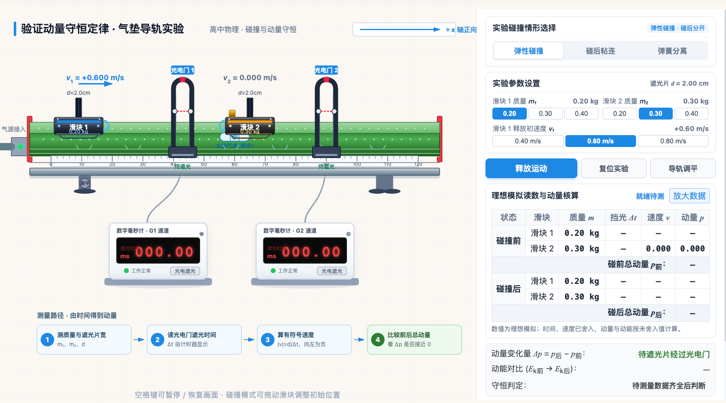Screen dimensions: 726x403
Task: Set slider 2 mass to 0.30
Action: pos(656,114)
